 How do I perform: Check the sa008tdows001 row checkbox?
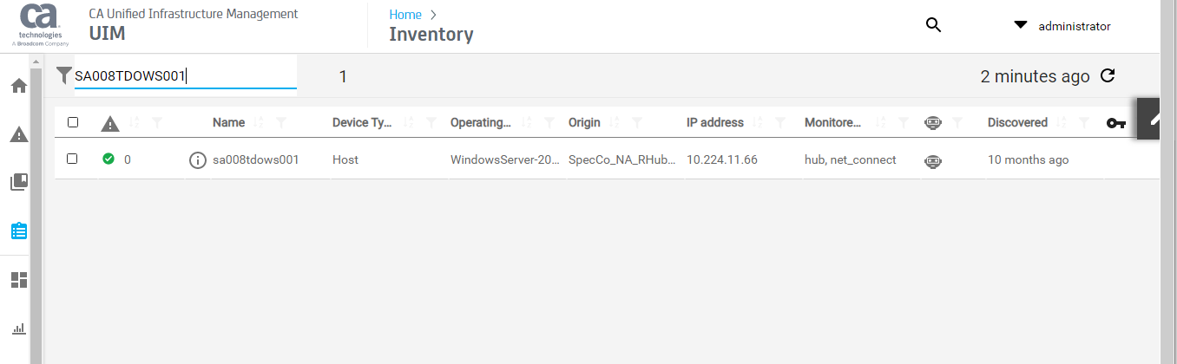(73, 159)
